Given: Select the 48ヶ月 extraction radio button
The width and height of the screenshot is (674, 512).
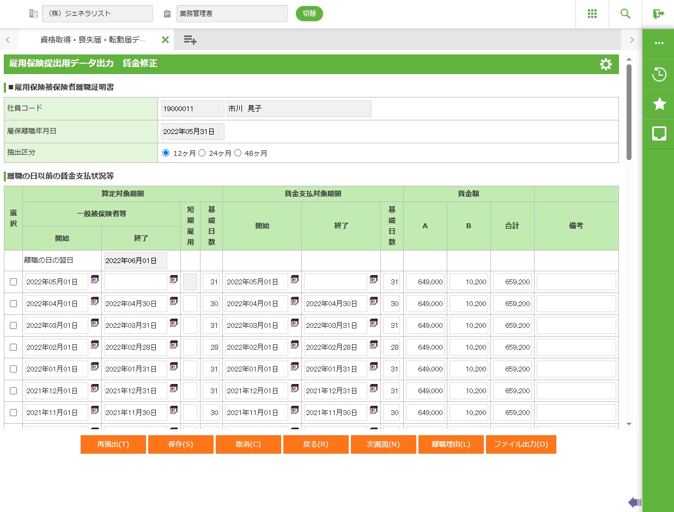Looking at the screenshot, I should pos(238,153).
